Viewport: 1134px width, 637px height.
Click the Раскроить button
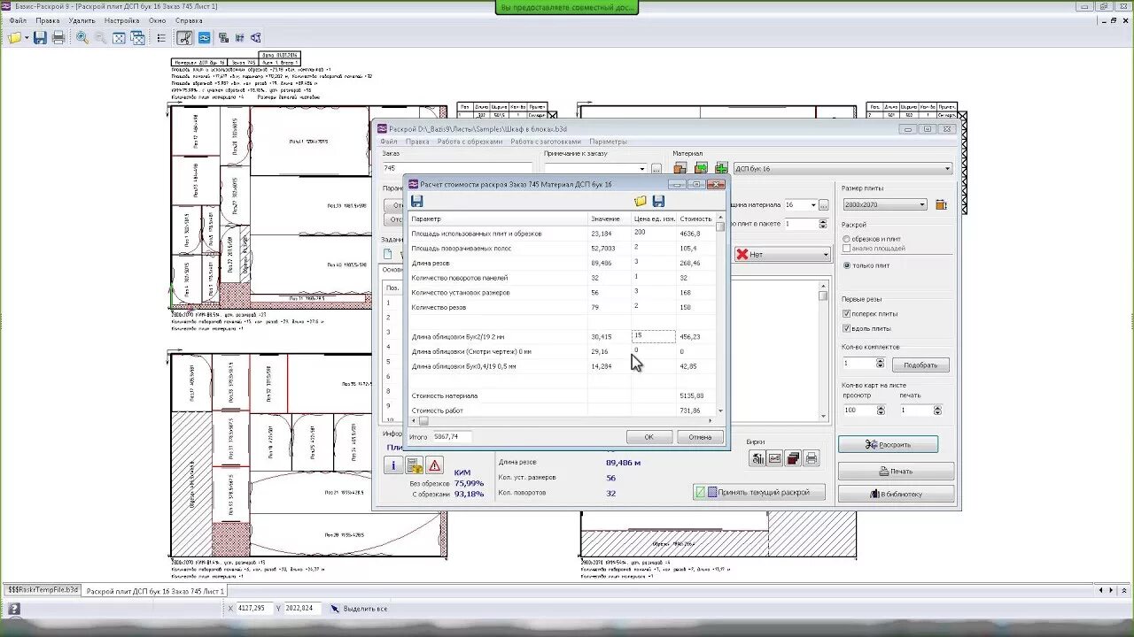point(888,444)
